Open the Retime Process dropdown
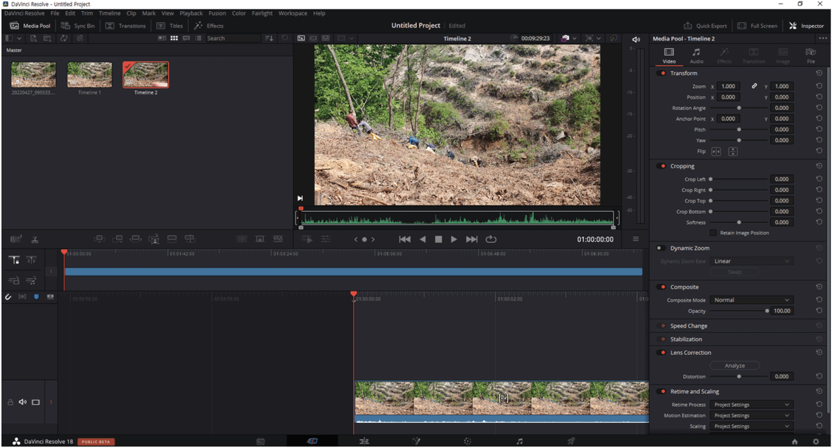 click(x=752, y=405)
